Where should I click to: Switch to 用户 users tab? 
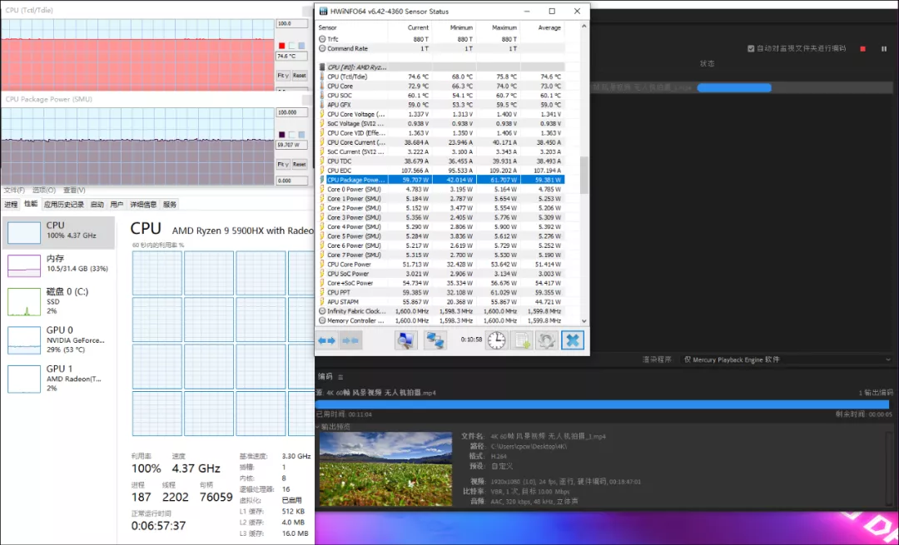[117, 204]
